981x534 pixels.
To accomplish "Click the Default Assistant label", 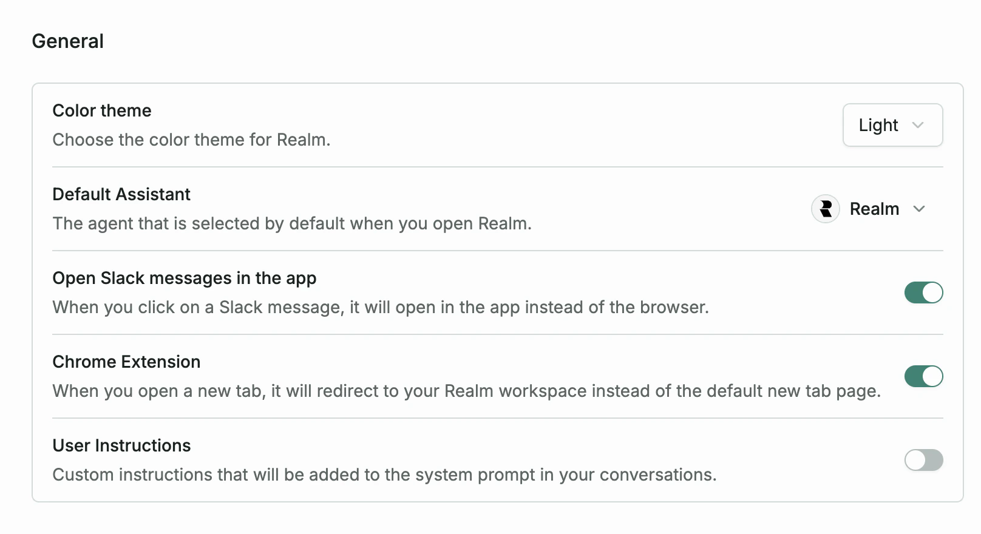I will coord(121,194).
